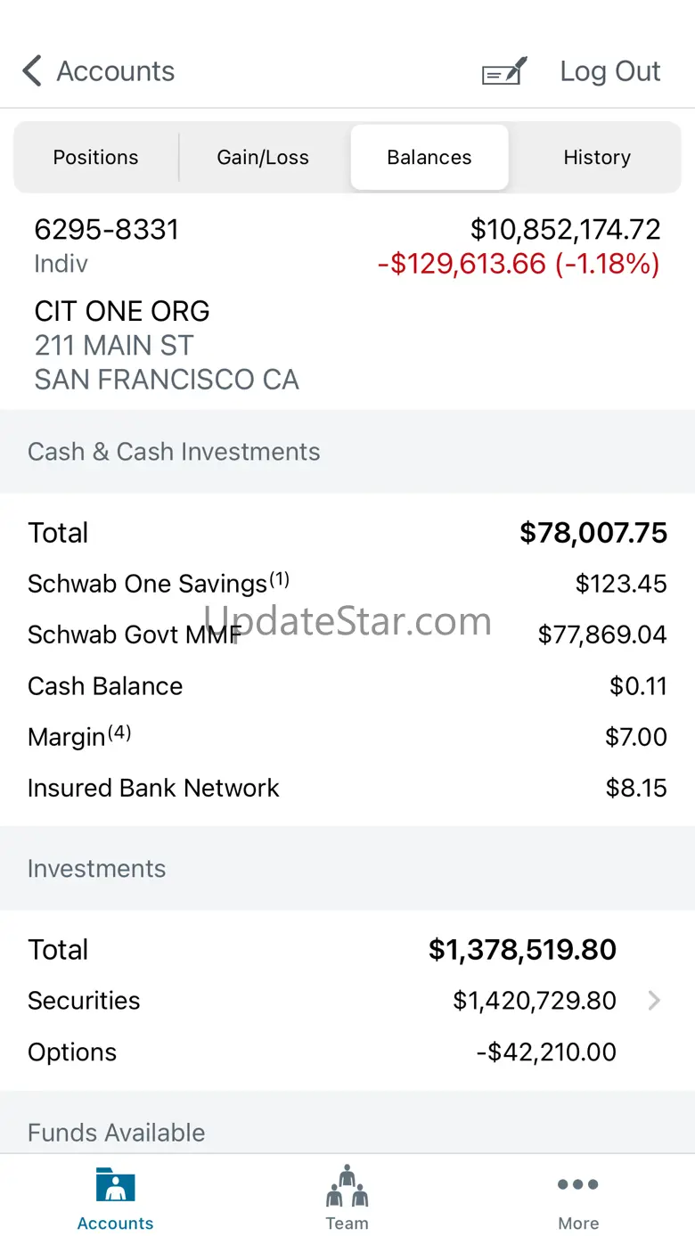
Task: Tap the Accounts folder icon in bottom bar
Action: pos(115,1187)
